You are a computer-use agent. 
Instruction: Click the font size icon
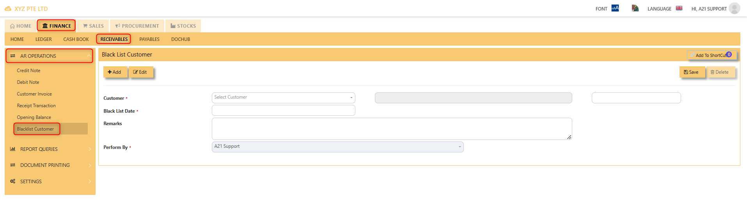(615, 8)
